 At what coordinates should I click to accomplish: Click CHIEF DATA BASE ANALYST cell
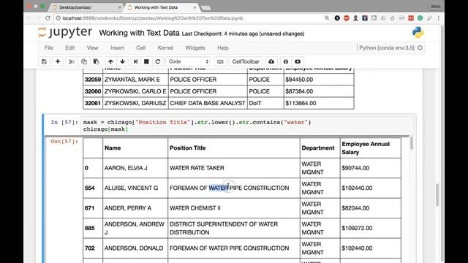click(x=208, y=103)
